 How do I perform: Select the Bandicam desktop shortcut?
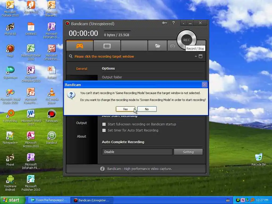click(x=52, y=116)
